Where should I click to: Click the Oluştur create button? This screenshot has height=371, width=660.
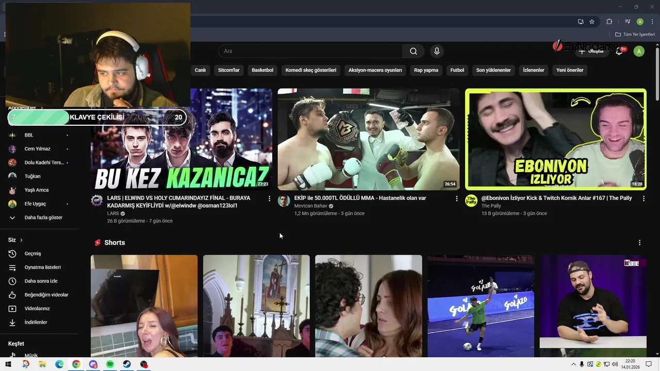click(591, 51)
